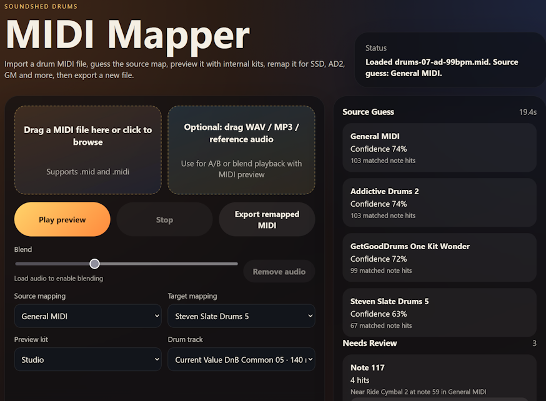Click the 19.4s duration text

point(527,112)
